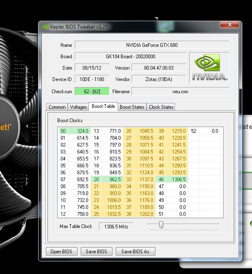Select the Boost Table tab
252x274 pixels.
point(103,106)
